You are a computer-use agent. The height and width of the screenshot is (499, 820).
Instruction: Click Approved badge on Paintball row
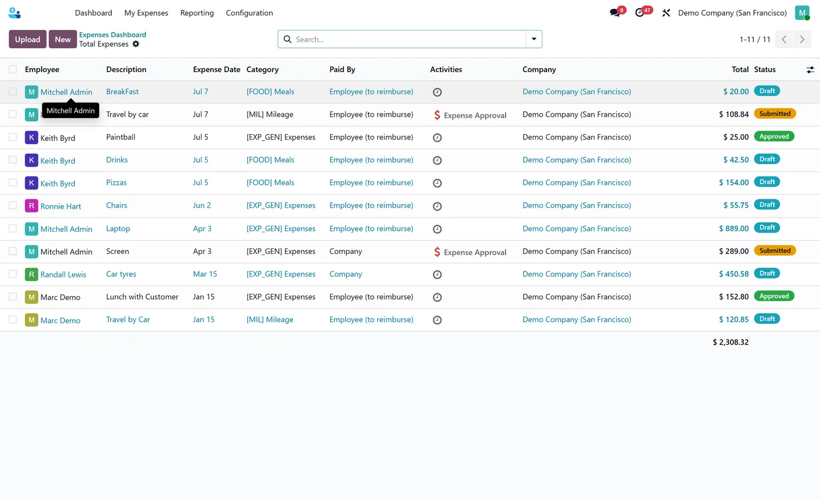[x=774, y=136]
